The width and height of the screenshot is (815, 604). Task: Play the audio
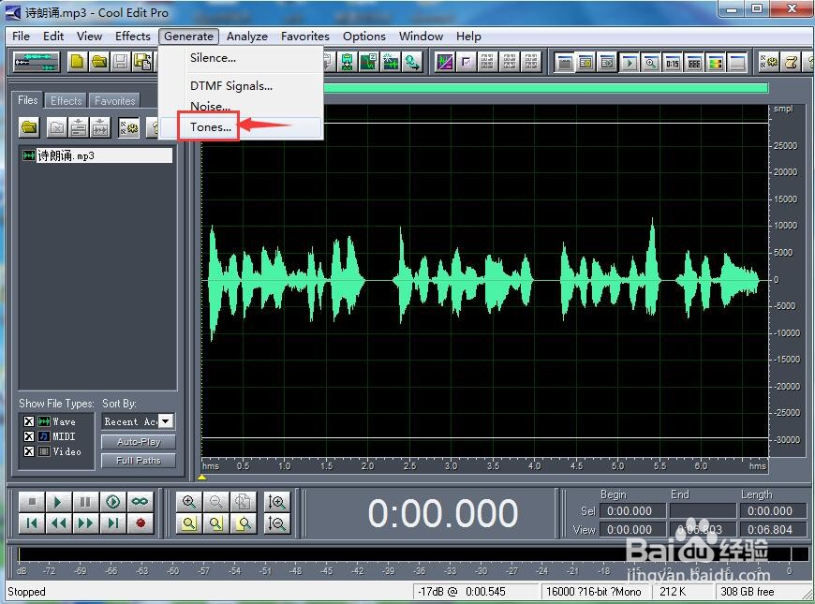click(x=58, y=502)
